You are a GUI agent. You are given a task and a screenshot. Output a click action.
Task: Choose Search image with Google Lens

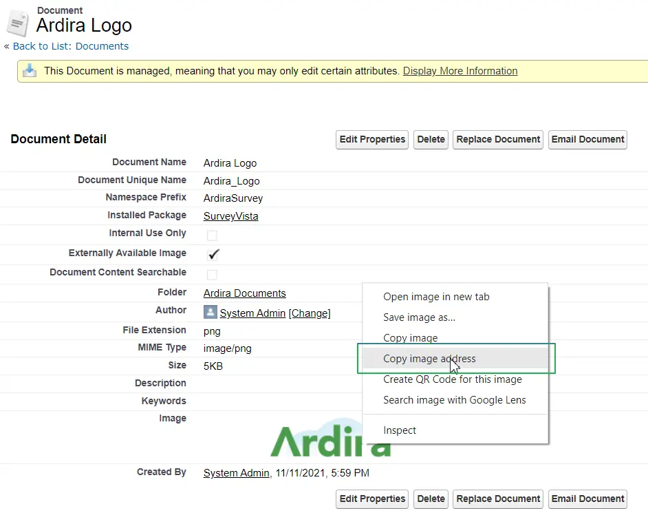[x=454, y=400]
